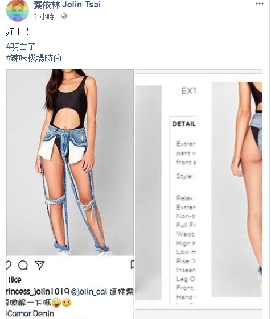
Task: Click the Instagram bookmark save icon
Action: click(132, 265)
